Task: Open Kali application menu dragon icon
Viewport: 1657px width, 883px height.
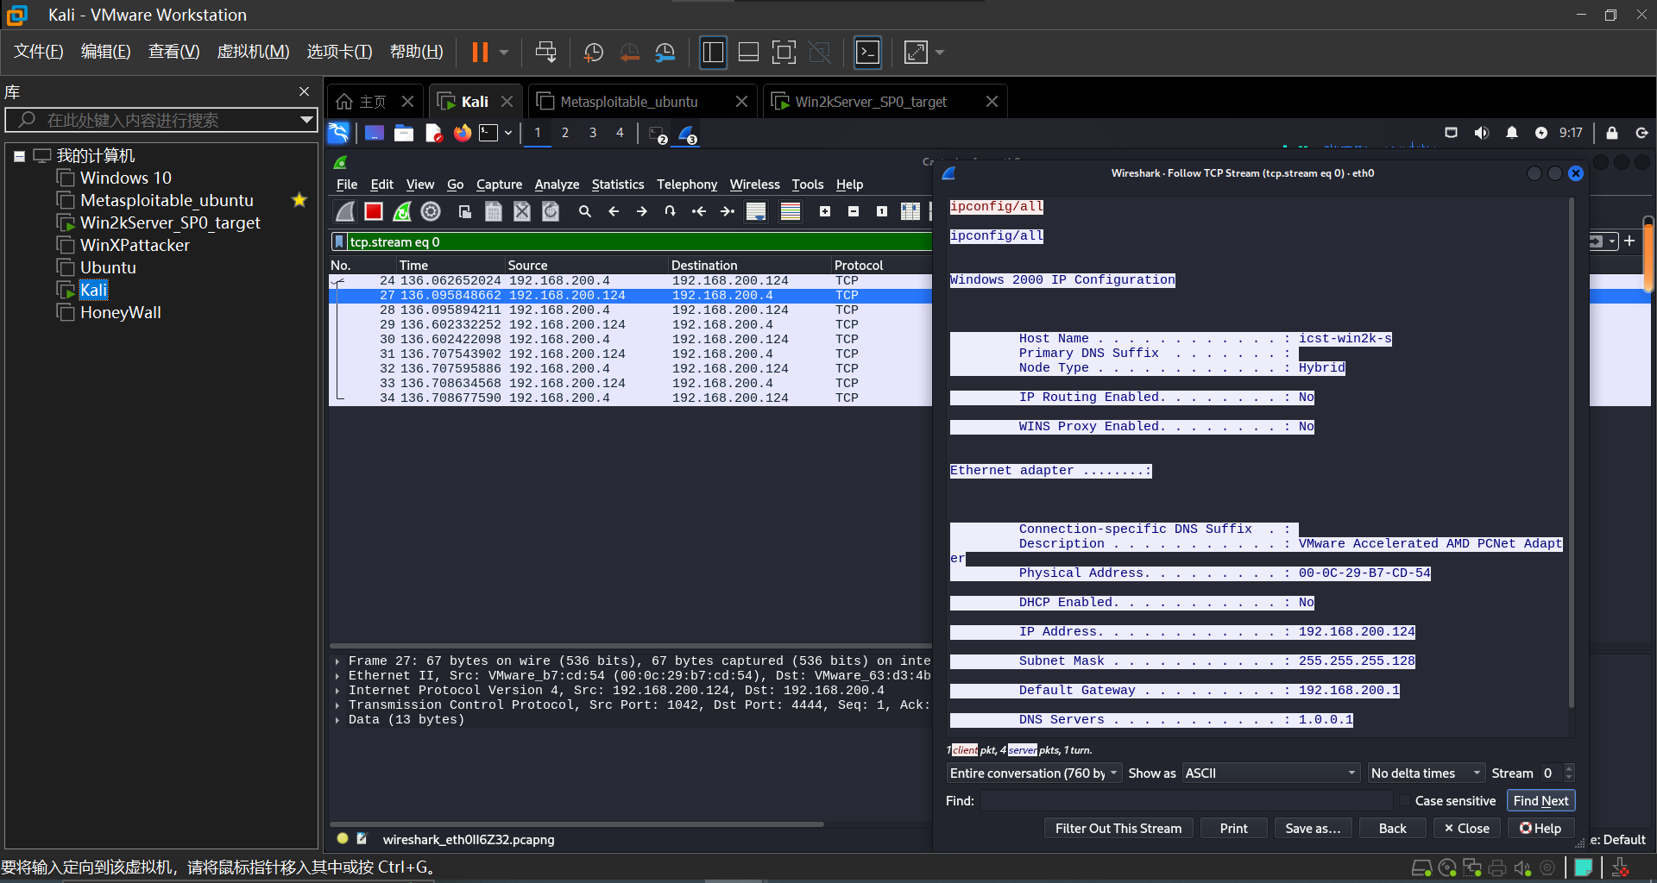Action: [338, 133]
